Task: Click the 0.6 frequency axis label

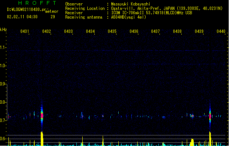Action: coord(3,139)
